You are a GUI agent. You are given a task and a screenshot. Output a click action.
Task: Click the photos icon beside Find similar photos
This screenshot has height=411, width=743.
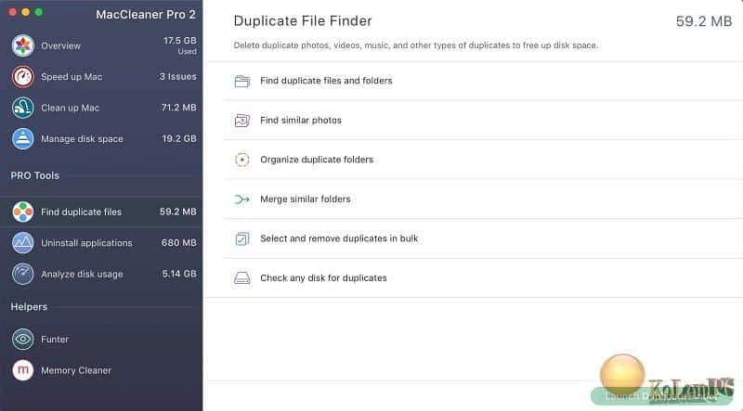[x=242, y=121]
